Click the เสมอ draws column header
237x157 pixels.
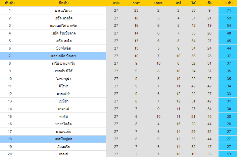158,3
